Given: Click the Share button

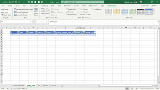Looking at the screenshot, I should coord(154,6).
